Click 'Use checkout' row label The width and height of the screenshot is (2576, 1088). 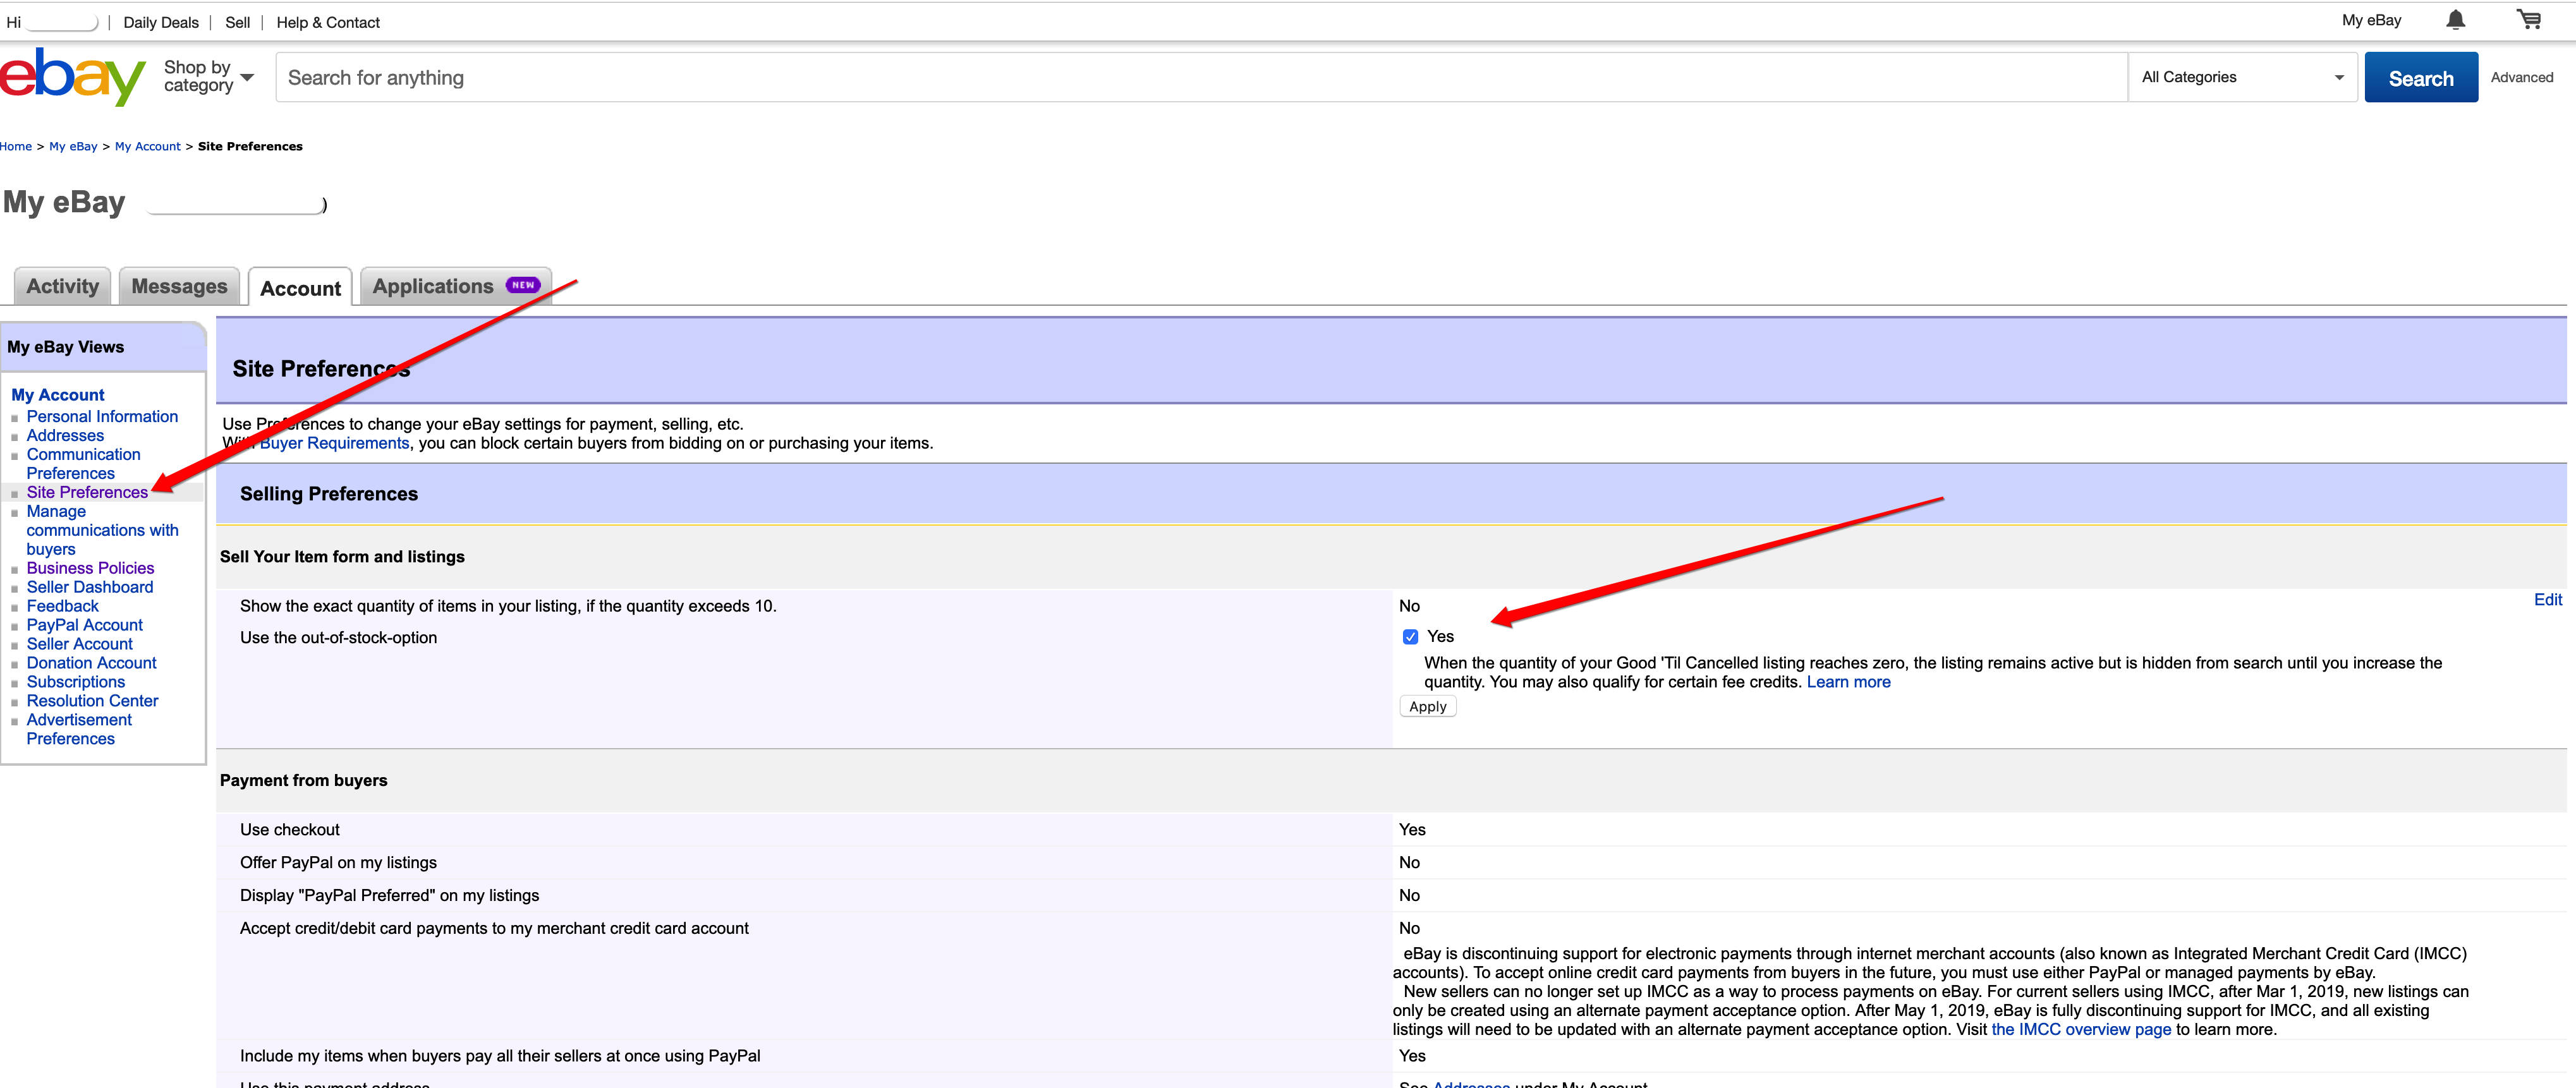point(289,830)
